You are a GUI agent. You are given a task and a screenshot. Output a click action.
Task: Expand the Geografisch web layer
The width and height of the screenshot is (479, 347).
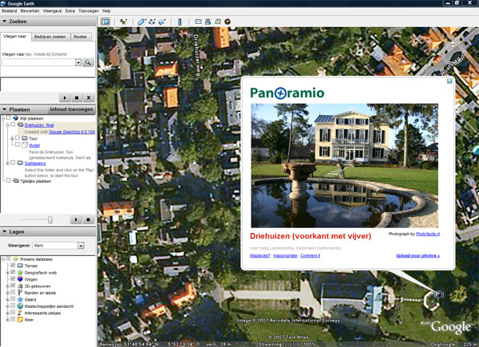pyautogui.click(x=7, y=273)
